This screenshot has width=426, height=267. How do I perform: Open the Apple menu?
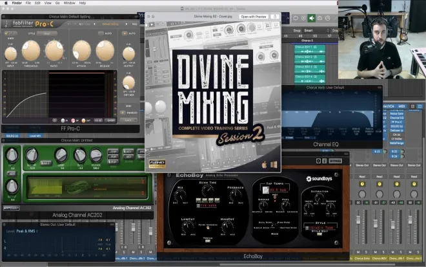click(5, 3)
